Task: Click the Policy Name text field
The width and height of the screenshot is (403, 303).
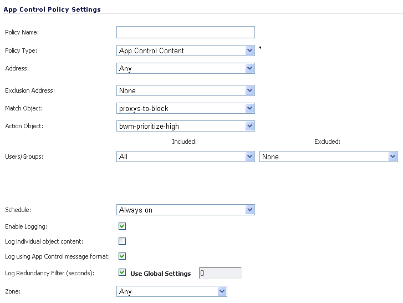Action: [x=186, y=32]
